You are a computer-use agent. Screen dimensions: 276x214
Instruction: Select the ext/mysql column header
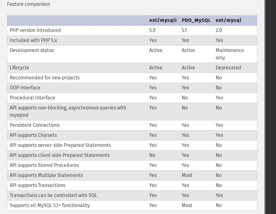[228, 20]
